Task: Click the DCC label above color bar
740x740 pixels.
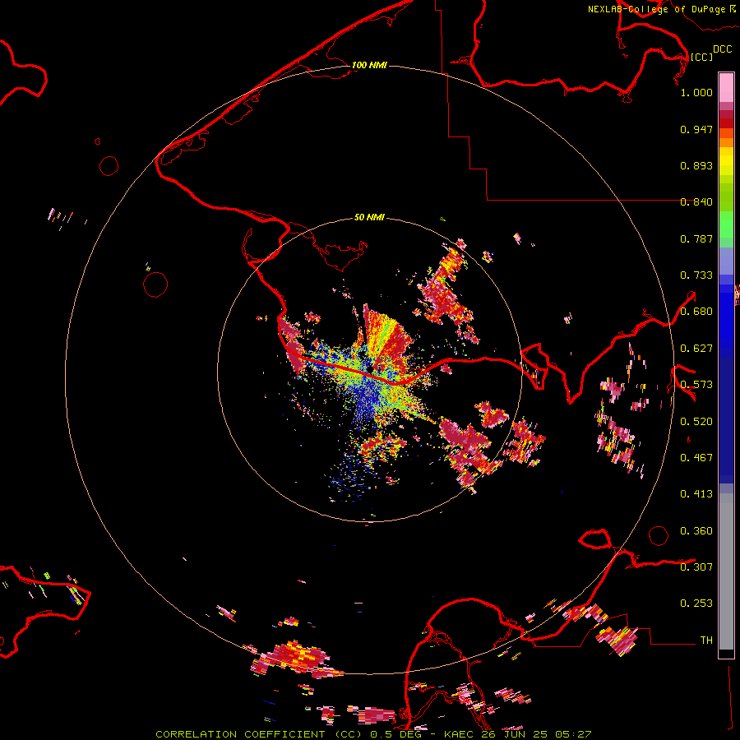Action: pyautogui.click(x=723, y=49)
